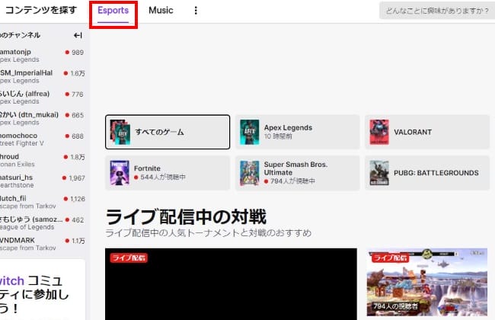495x320 pixels.
Task: Click the ライブ配信中の対戦 heading
Action: 186,216
